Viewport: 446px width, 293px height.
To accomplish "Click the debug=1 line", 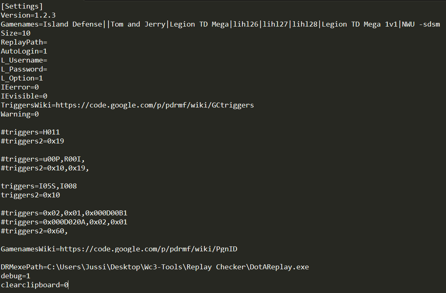I will [16, 276].
